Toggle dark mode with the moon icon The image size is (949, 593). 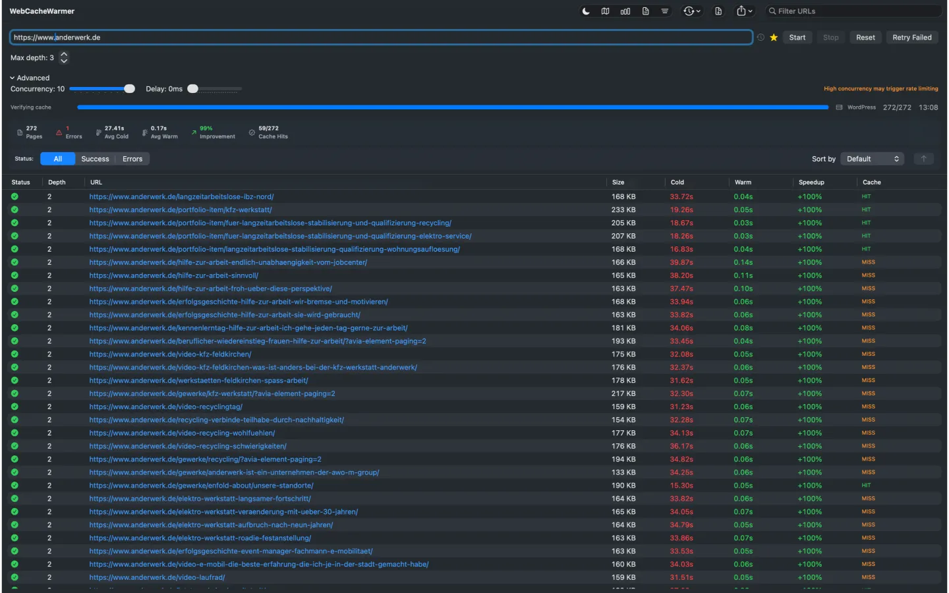(x=586, y=11)
